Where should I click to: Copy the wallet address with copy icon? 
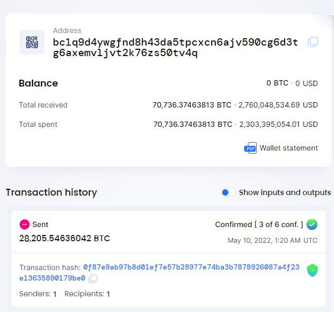click(313, 42)
